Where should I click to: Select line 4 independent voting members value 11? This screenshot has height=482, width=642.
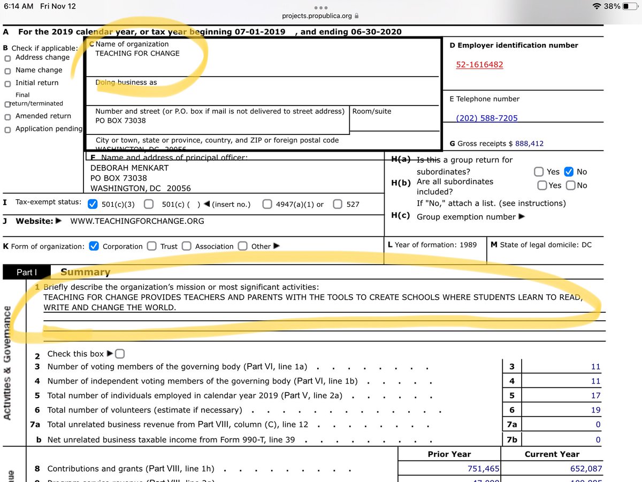[x=595, y=381]
